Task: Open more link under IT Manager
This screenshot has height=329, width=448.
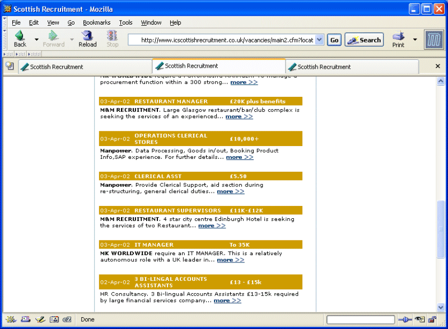Action: (x=231, y=260)
